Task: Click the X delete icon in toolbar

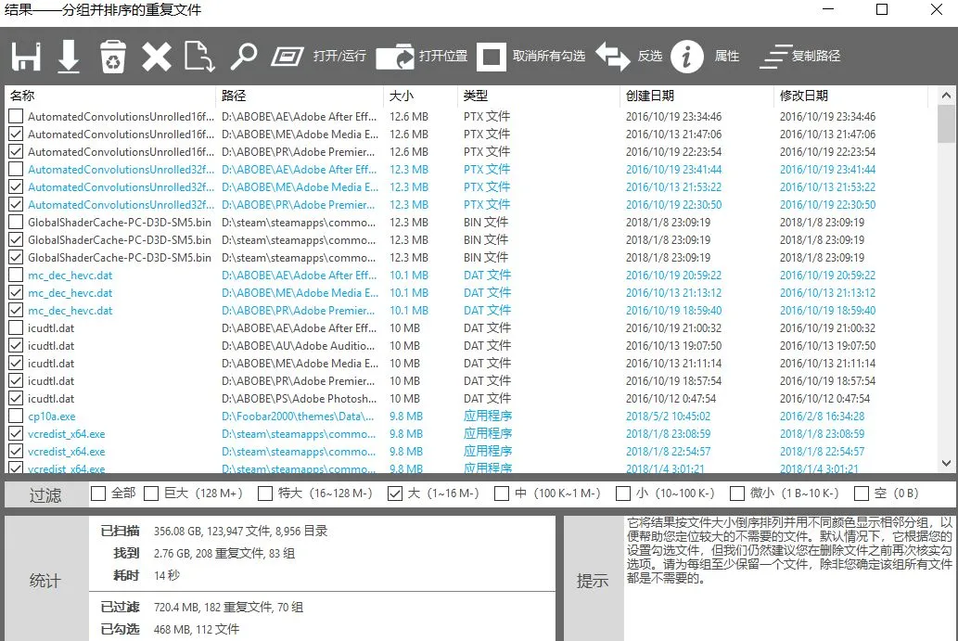Action: (157, 57)
